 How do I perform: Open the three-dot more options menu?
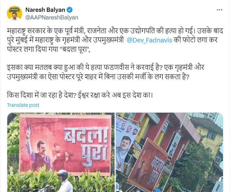[x=219, y=10]
